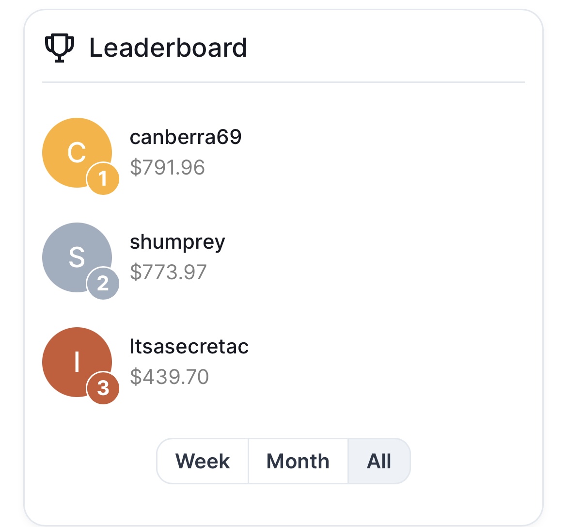Click the gold rank 1 badge
The height and width of the screenshot is (527, 567).
(x=103, y=179)
